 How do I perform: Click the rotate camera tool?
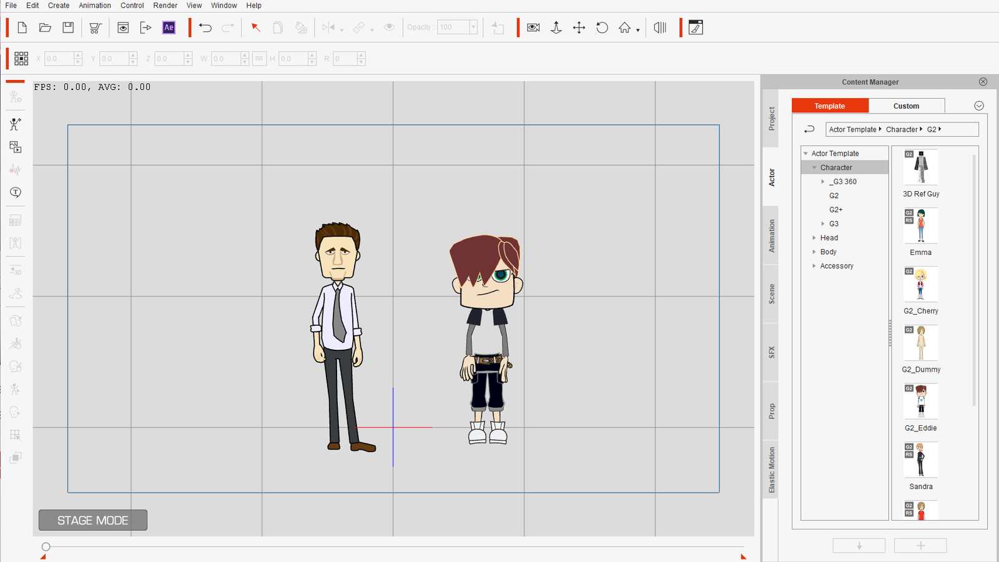pos(602,27)
